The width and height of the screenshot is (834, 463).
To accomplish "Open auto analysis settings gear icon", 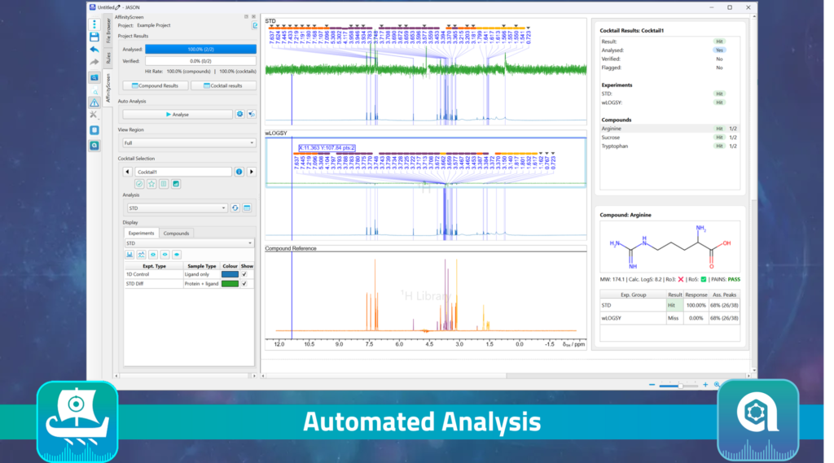I will pyautogui.click(x=242, y=114).
